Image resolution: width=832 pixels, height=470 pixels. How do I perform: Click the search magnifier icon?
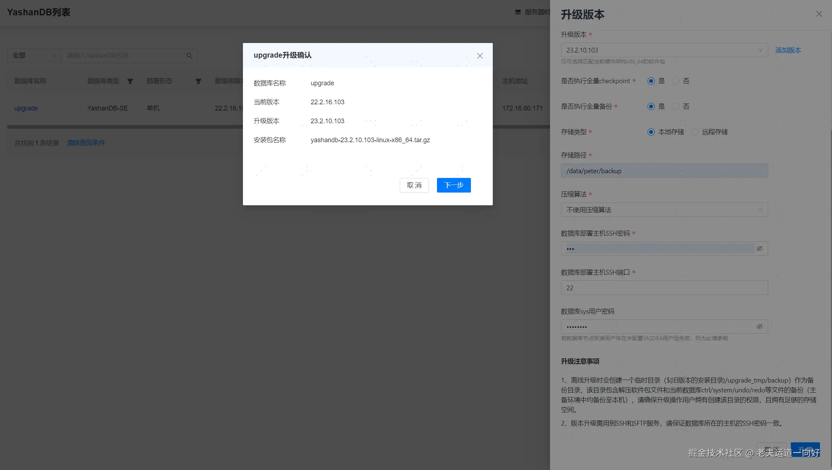coord(189,56)
